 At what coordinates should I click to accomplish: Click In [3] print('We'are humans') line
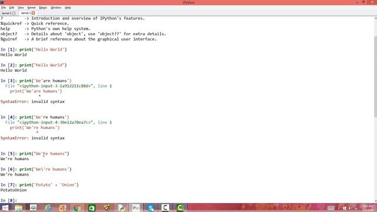[36, 81]
